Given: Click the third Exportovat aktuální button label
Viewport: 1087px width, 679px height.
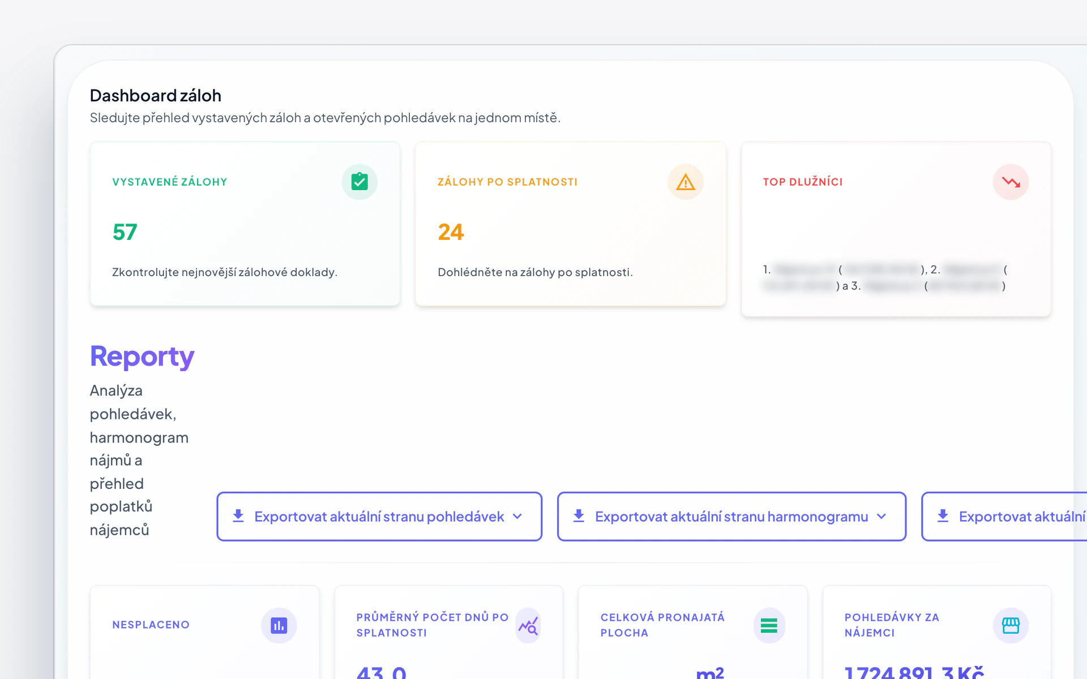Looking at the screenshot, I should point(1022,516).
